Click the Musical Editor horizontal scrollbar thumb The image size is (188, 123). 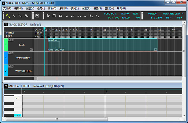click(x=57, y=119)
